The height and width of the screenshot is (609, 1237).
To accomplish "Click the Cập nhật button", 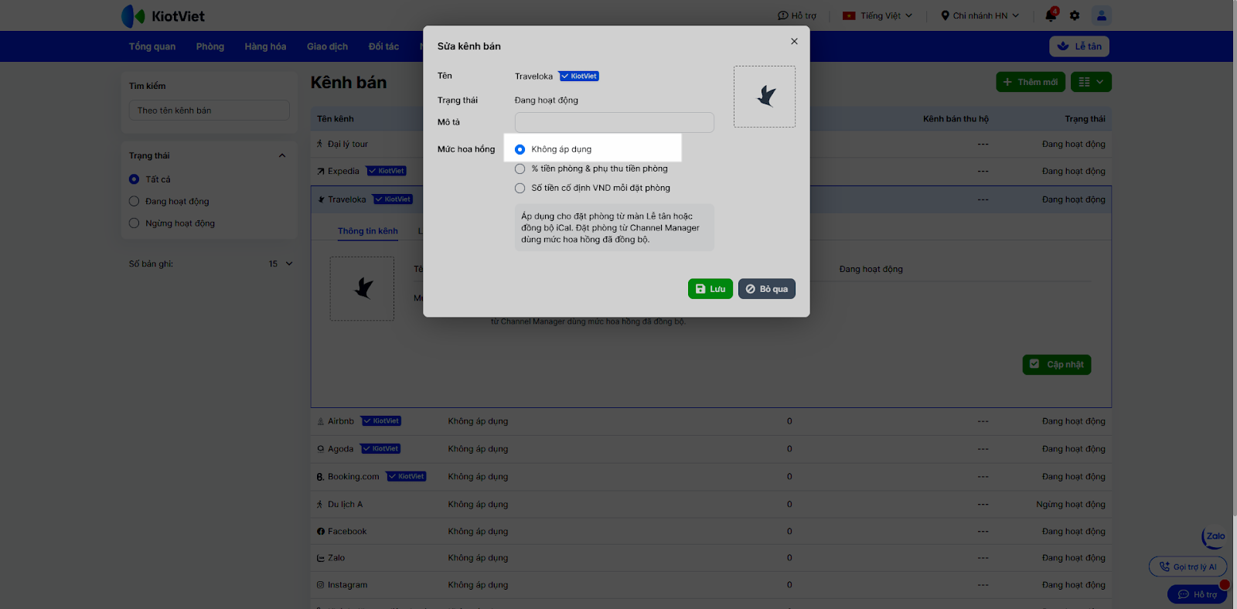I will click(x=1056, y=365).
